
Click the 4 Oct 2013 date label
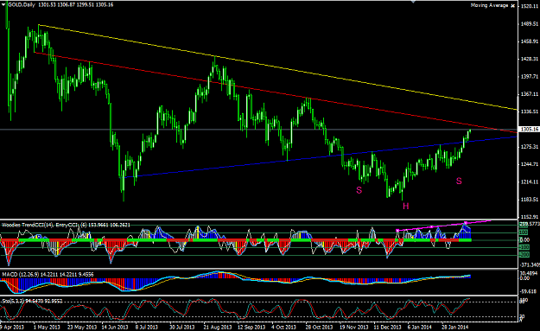pos(283,327)
